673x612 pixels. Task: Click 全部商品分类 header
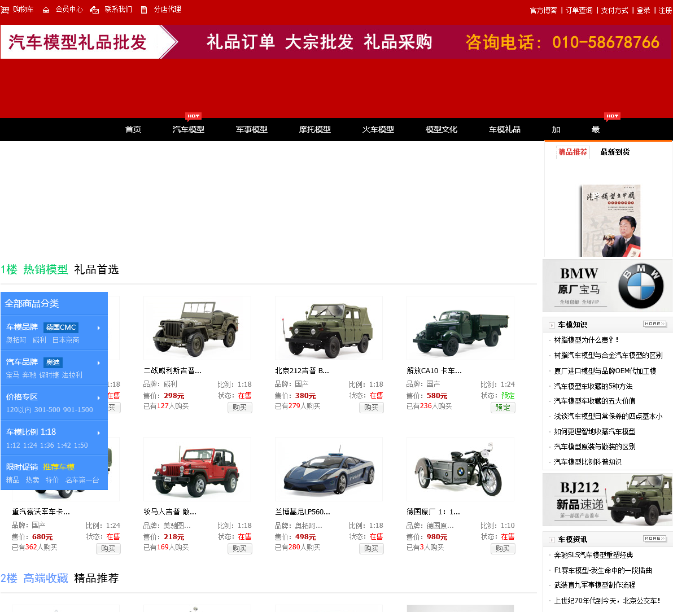(x=54, y=304)
